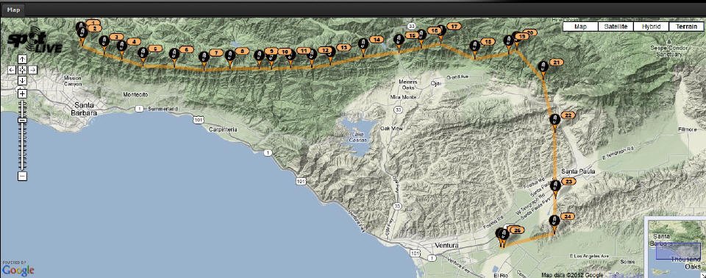
Task: Open track point marker 22
Action: point(555,121)
